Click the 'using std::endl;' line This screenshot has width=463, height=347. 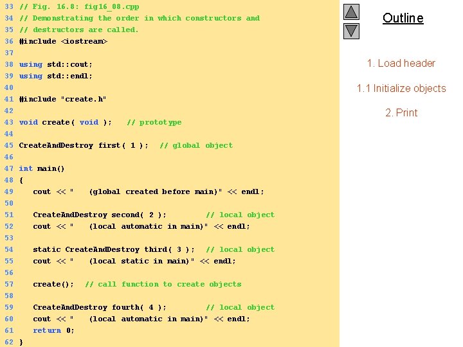[x=56, y=76]
